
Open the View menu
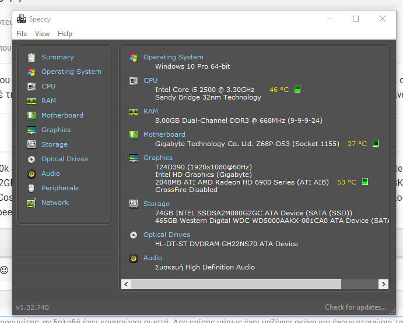[x=42, y=34]
